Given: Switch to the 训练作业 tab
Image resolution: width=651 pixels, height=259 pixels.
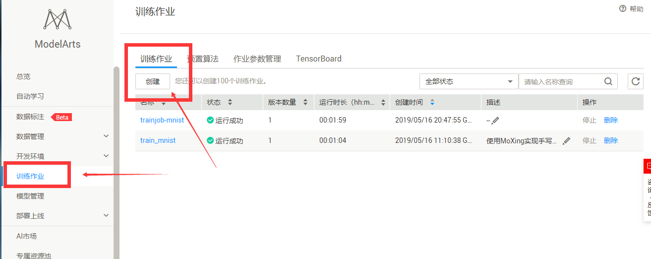Looking at the screenshot, I should click(156, 59).
